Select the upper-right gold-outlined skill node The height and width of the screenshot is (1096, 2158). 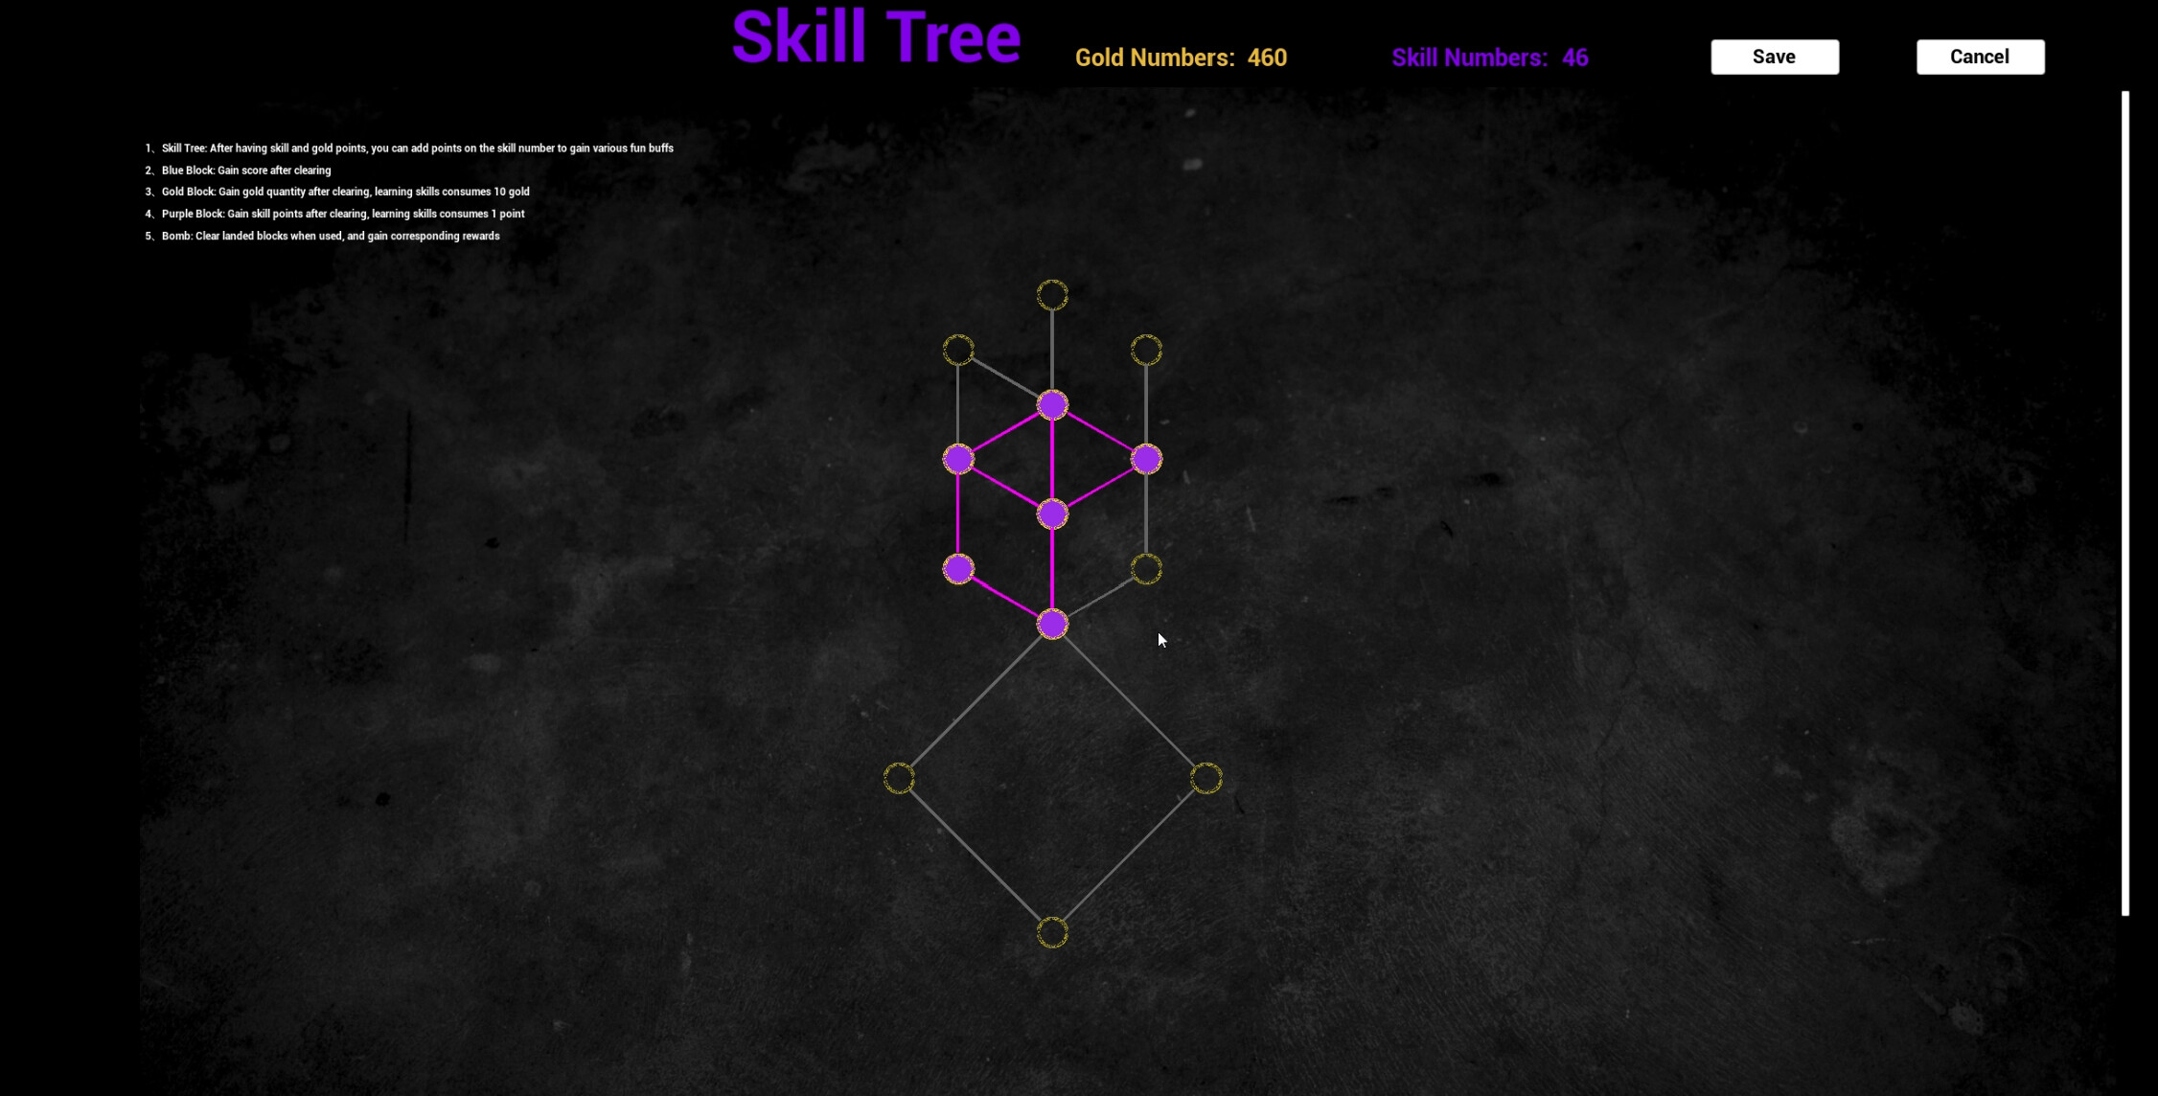(x=1146, y=351)
